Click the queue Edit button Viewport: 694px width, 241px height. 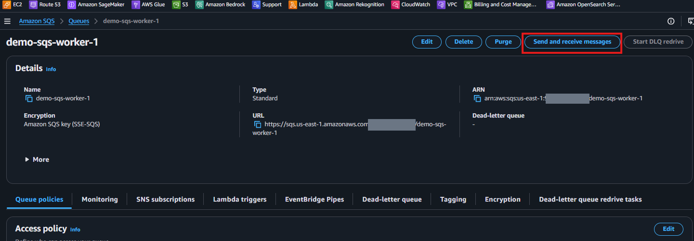427,42
